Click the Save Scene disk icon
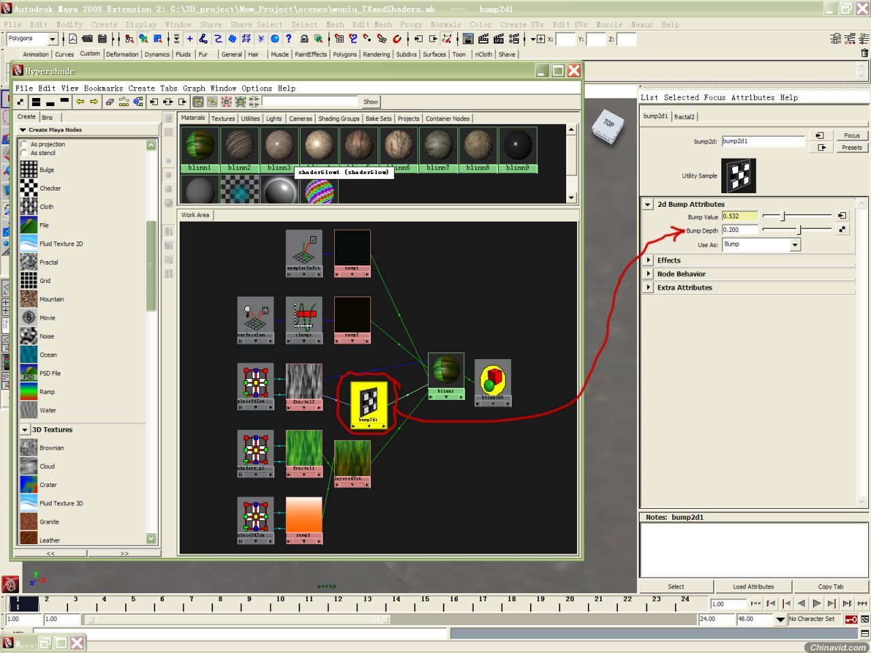Image resolution: width=871 pixels, height=653 pixels. pos(102,39)
